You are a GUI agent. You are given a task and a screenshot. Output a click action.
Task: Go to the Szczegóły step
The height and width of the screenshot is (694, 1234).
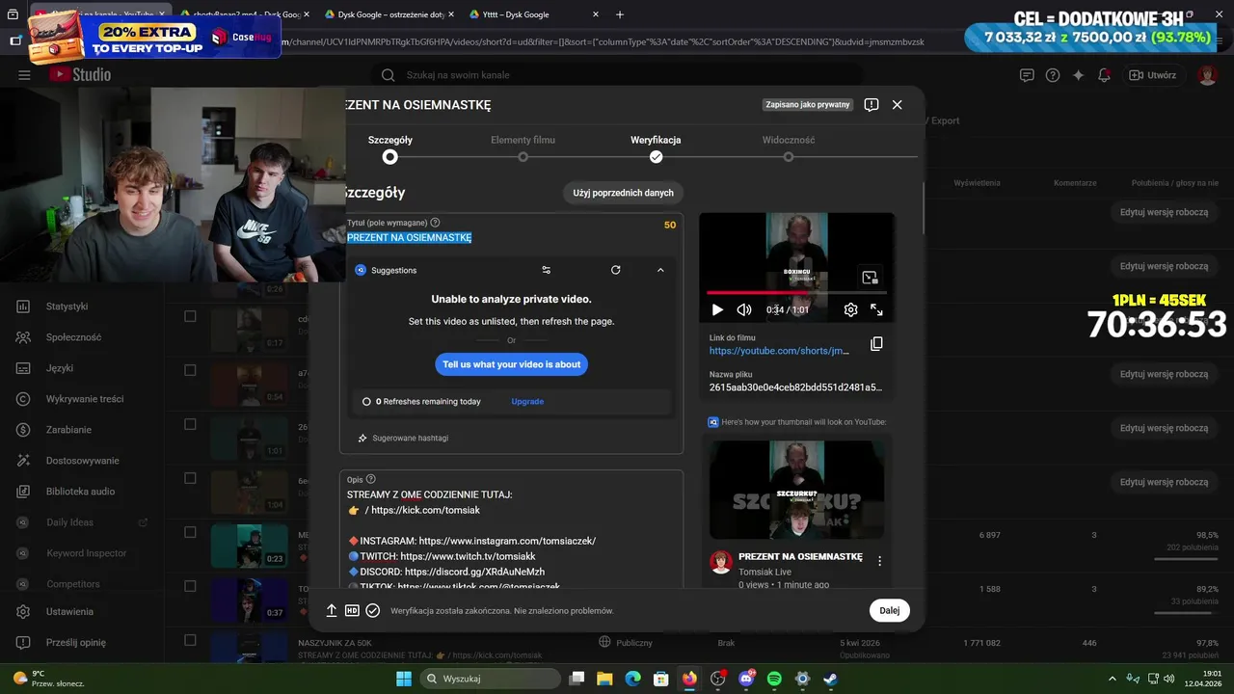(x=389, y=148)
